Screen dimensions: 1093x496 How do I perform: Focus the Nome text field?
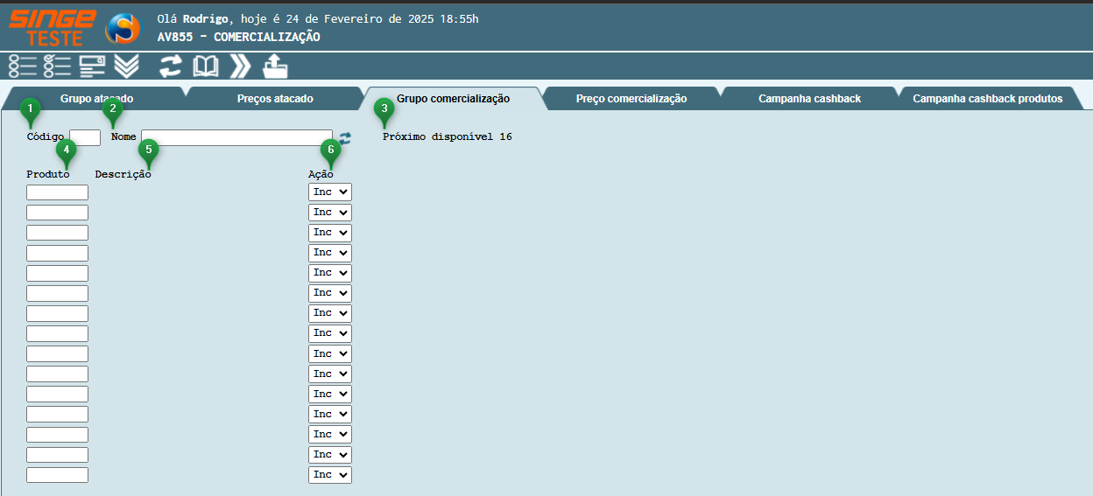(x=236, y=137)
